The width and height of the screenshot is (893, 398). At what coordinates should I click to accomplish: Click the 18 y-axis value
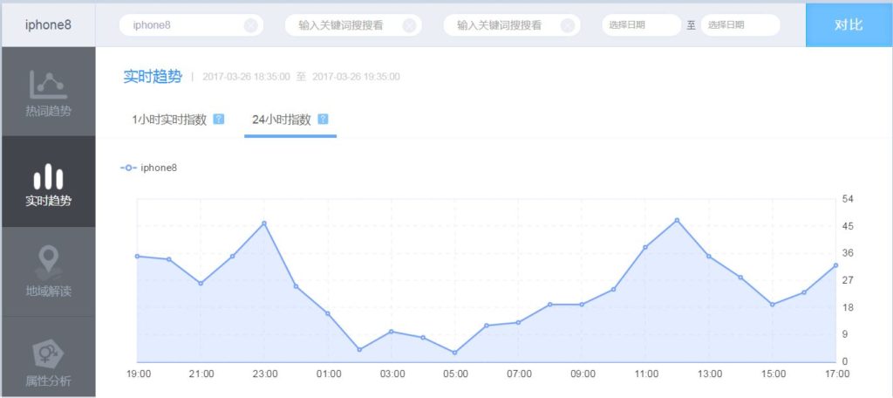tap(848, 307)
